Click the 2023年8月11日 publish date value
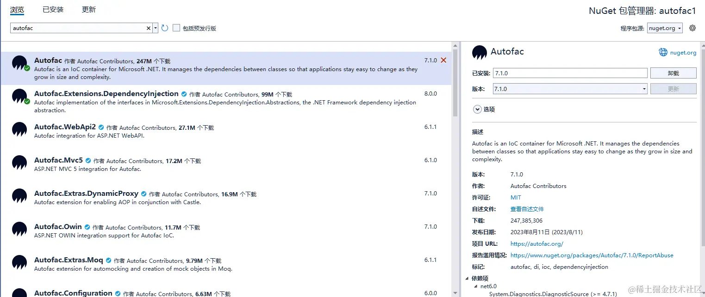The width and height of the screenshot is (705, 297). pyautogui.click(x=547, y=232)
